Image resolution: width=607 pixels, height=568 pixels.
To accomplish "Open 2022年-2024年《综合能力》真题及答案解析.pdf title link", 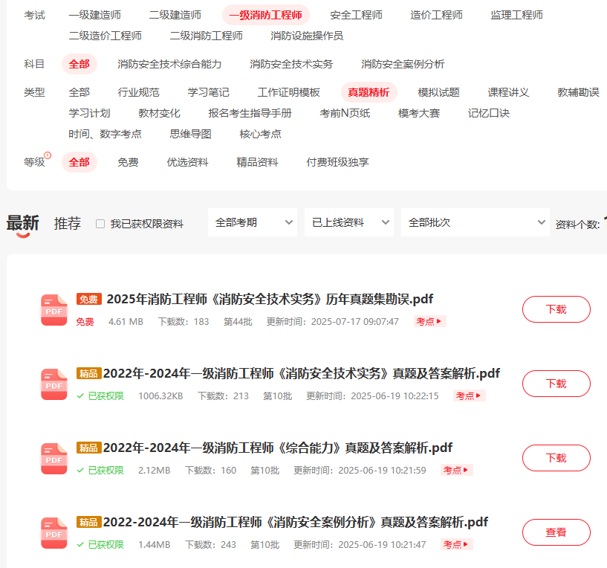I will point(277,448).
